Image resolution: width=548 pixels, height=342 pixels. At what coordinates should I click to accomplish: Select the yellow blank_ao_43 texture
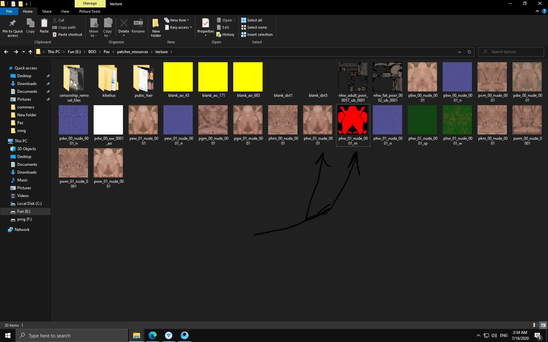(x=178, y=77)
